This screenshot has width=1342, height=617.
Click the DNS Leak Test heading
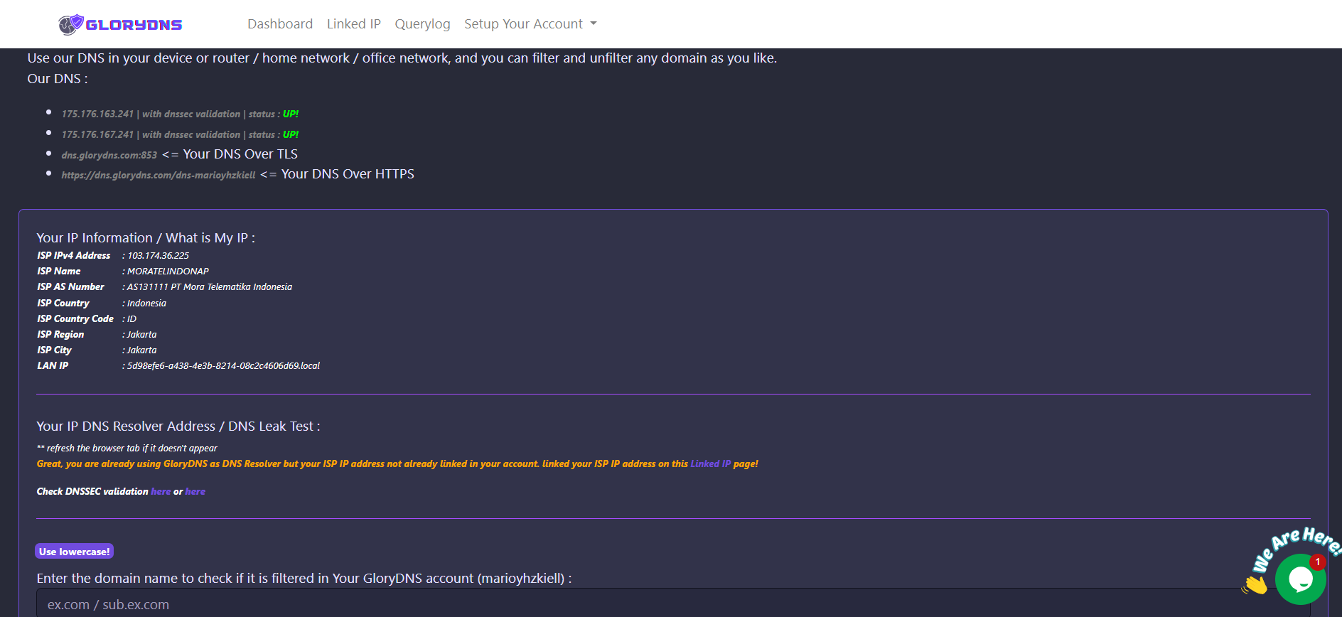178,426
